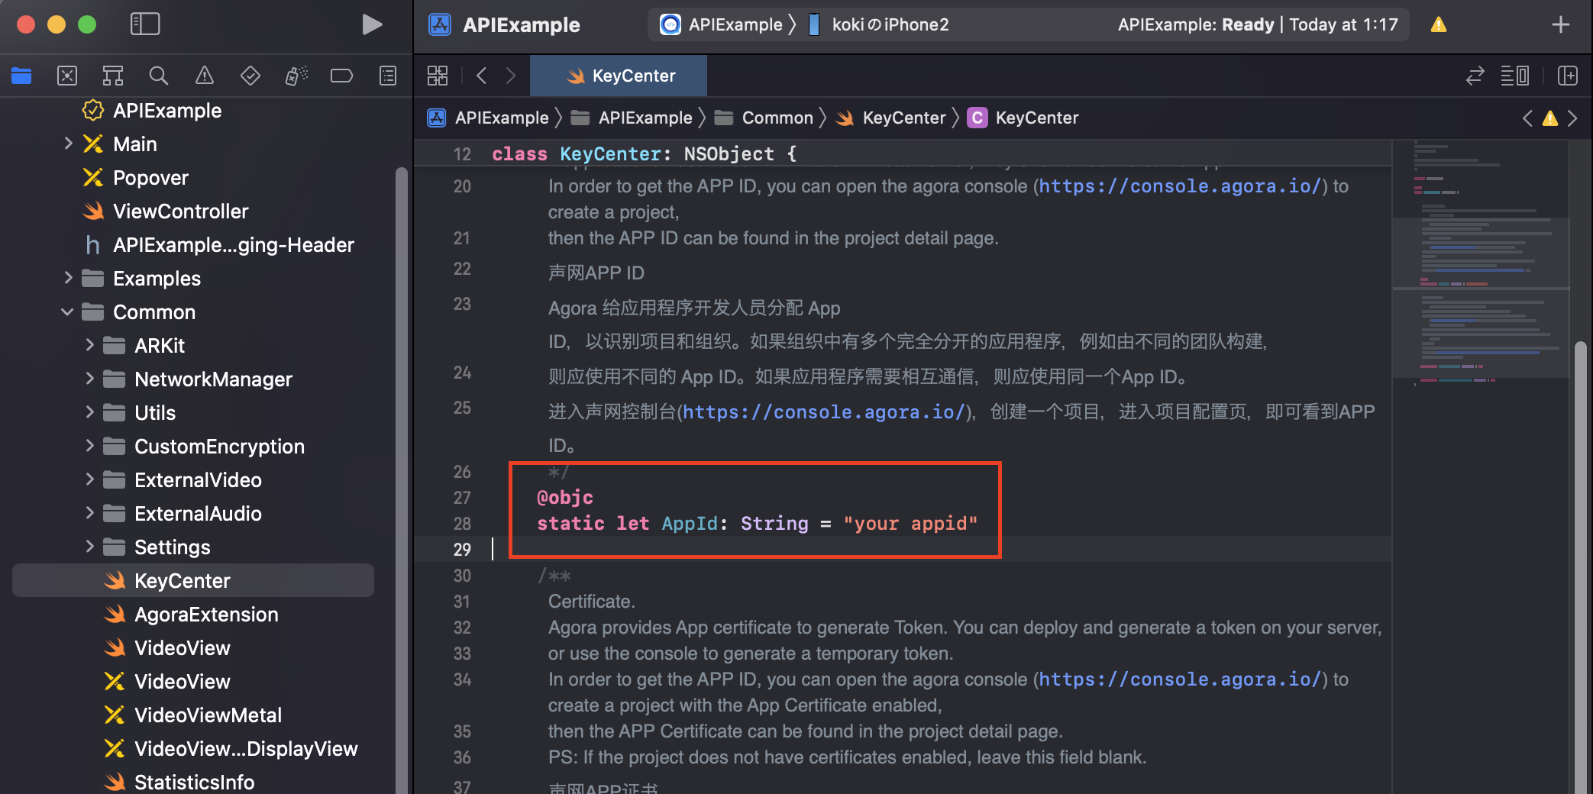Expand the Main storyboard group

[x=68, y=144]
